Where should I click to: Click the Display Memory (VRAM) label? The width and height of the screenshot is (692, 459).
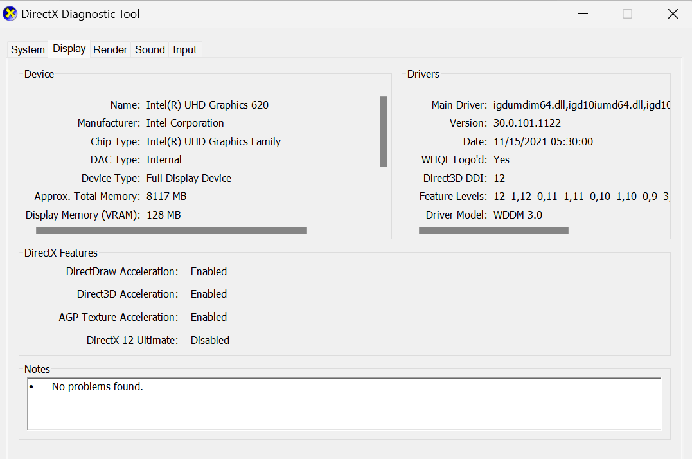[x=83, y=215]
